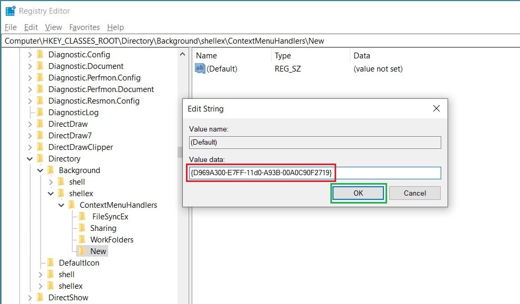Click the Sharing folder icon
The height and width of the screenshot is (304, 520).
82,228
